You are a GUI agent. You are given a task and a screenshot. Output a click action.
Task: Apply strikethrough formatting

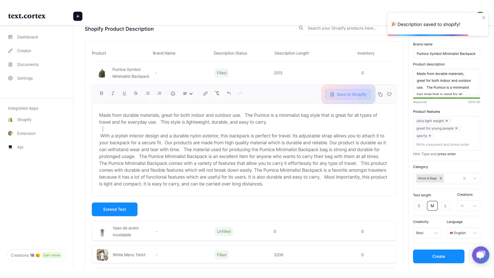click(x=136, y=93)
